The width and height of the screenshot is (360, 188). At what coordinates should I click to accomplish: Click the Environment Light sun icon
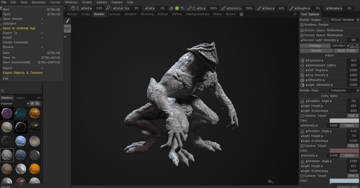(302, 65)
